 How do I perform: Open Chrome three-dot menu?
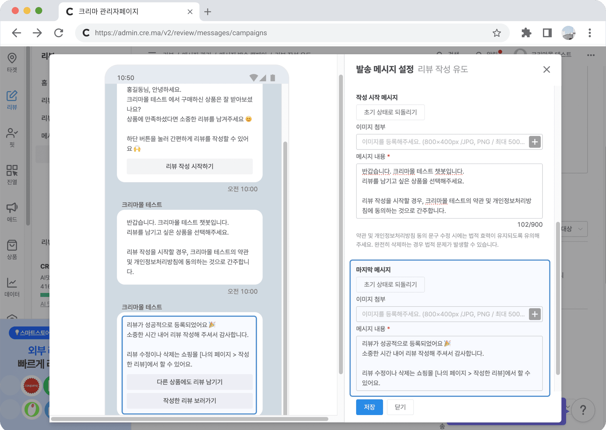click(590, 33)
